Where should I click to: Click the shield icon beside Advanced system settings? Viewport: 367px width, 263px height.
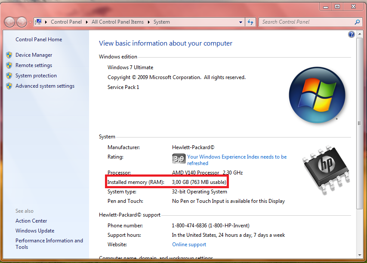(9, 86)
